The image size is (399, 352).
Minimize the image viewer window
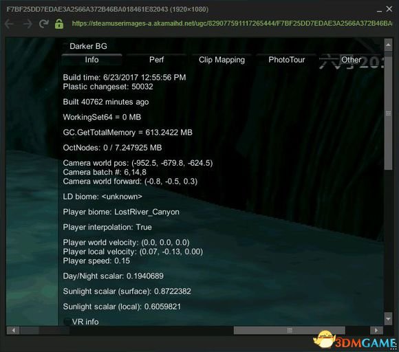(379, 10)
